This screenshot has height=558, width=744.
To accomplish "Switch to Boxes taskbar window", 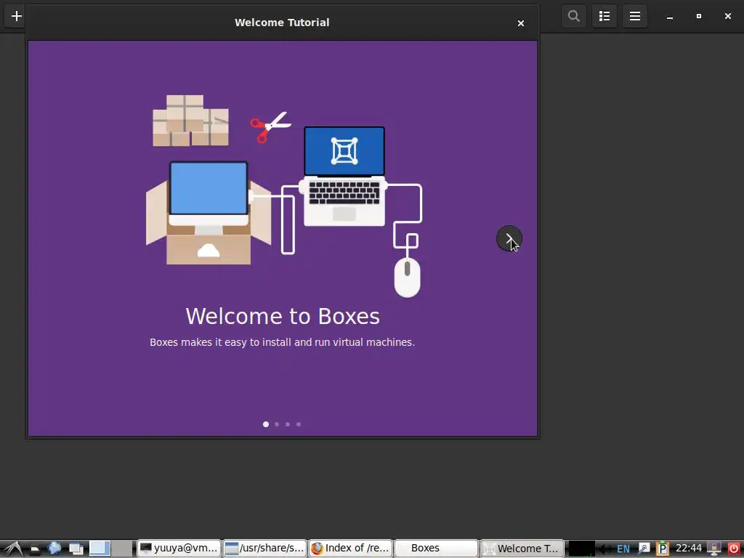I will [436, 549].
